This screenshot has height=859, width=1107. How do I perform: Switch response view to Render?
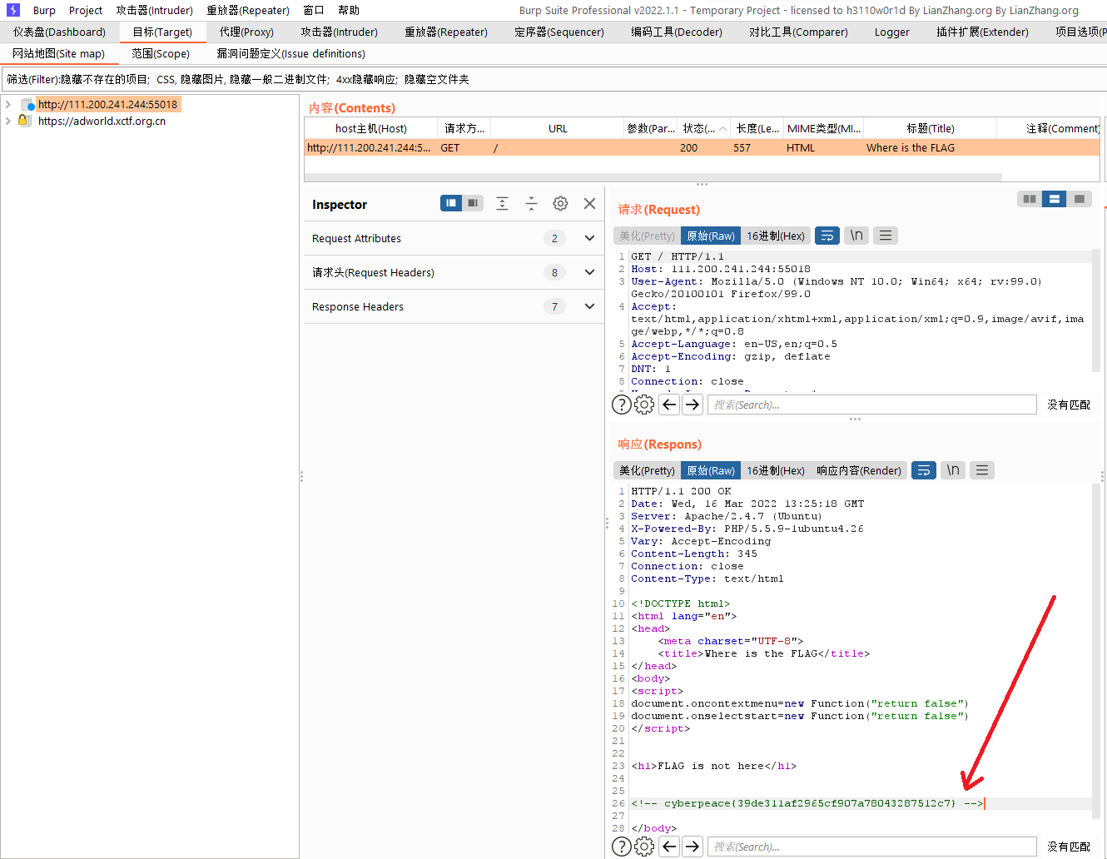pyautogui.click(x=859, y=470)
